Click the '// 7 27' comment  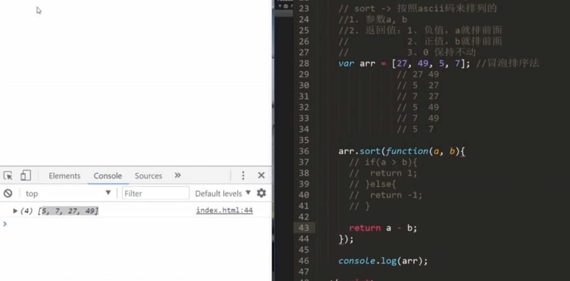418,97
